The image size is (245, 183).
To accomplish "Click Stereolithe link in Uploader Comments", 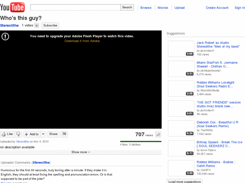I will coord(41,163).
